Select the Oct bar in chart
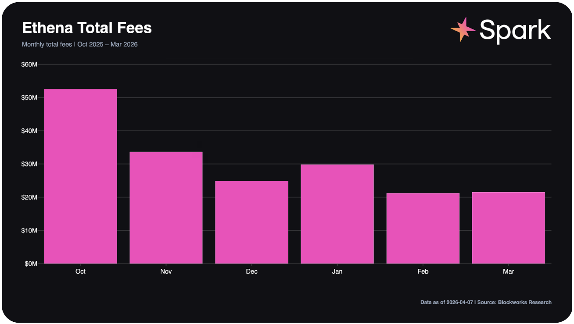The height and width of the screenshot is (324, 574). 80,176
